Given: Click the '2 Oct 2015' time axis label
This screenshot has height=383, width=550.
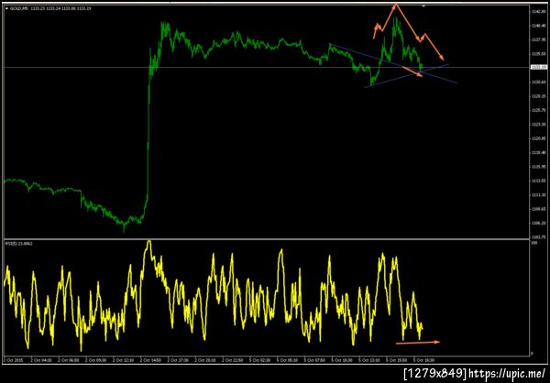Looking at the screenshot, I should coord(12,360).
